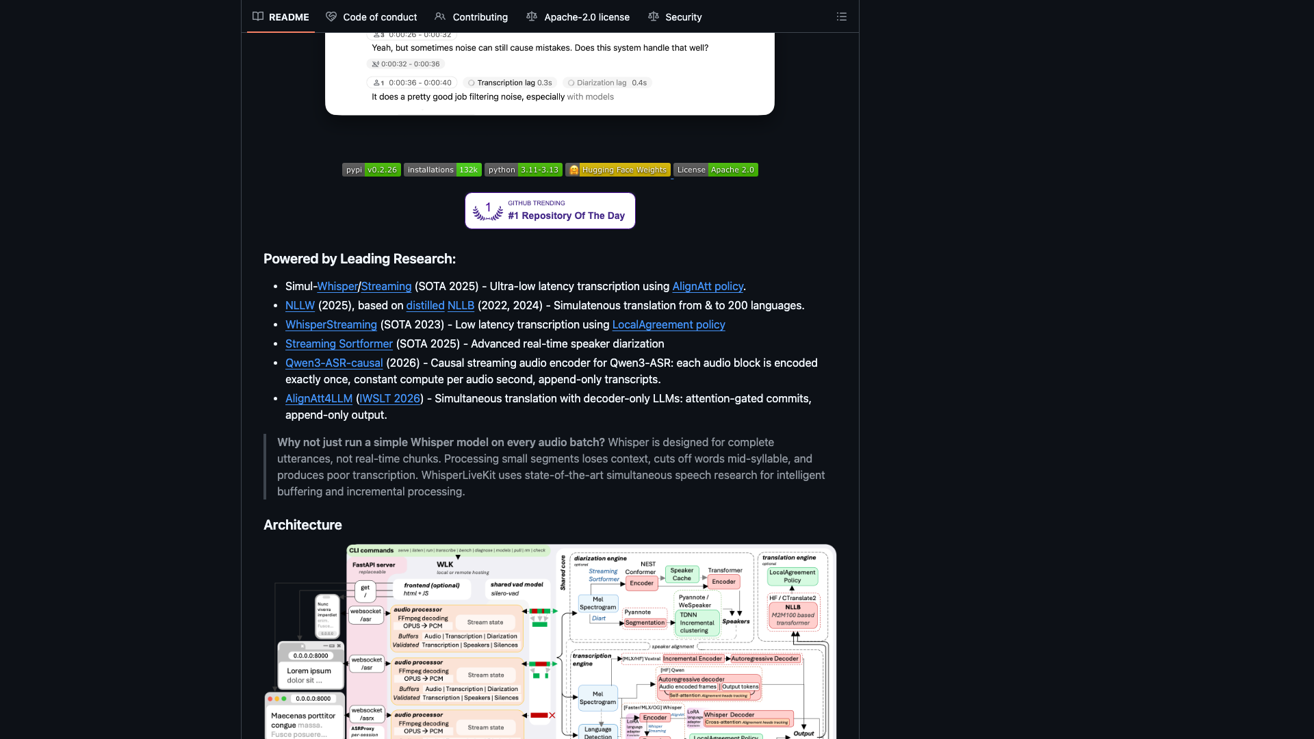Follow the AlignAtt4LLM link

pos(319,399)
